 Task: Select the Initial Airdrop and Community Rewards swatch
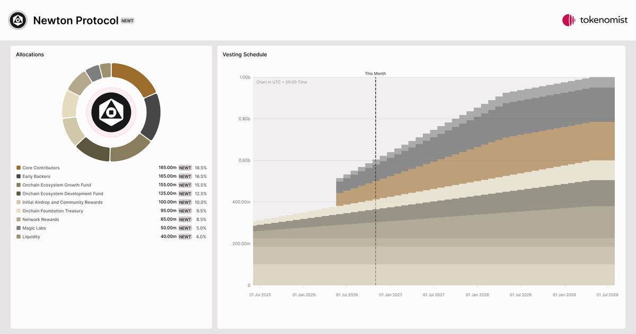19,202
